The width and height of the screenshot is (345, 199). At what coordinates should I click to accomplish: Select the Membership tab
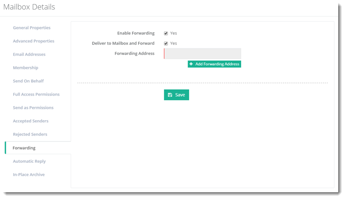coord(25,68)
